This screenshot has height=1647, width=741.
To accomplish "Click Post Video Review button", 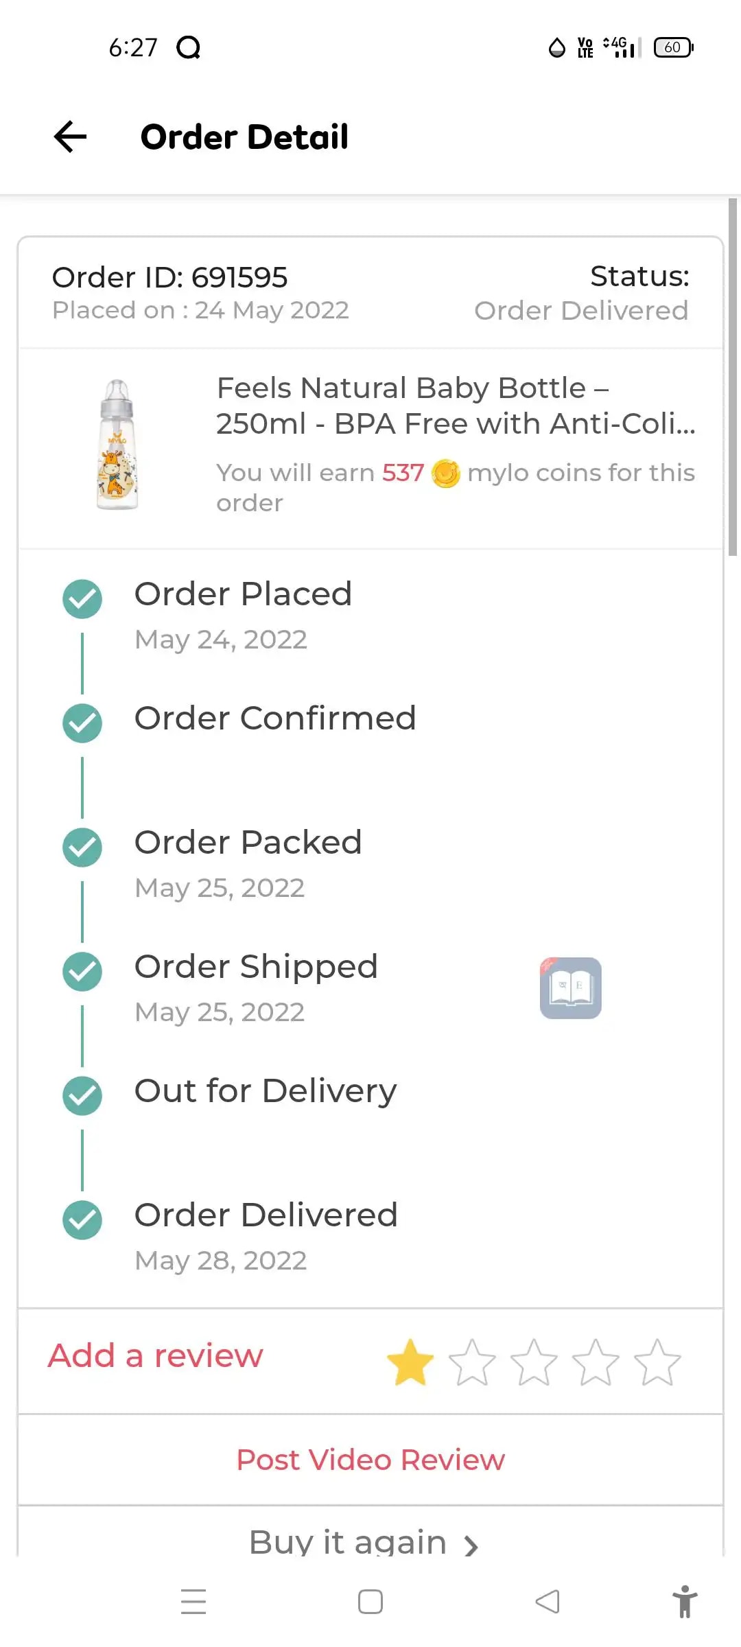I will point(370,1460).
